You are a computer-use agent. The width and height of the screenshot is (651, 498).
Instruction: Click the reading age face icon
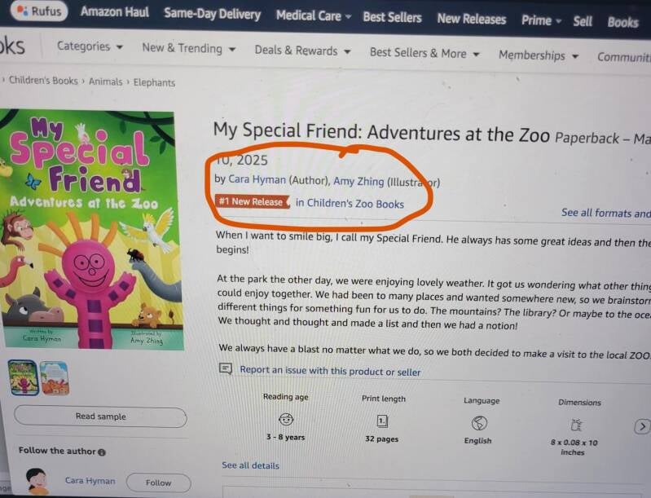click(x=285, y=420)
